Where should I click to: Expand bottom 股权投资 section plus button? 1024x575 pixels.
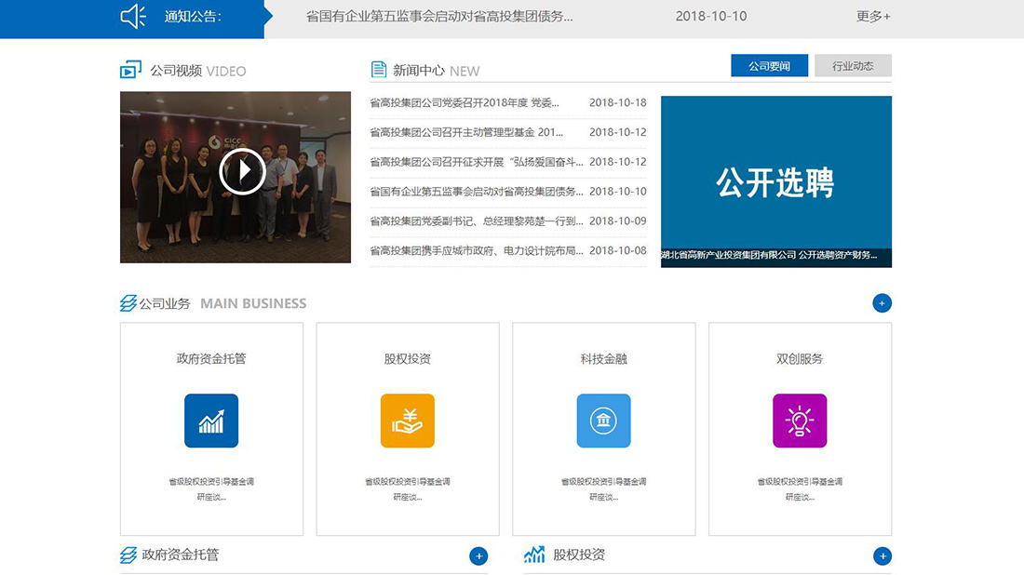tap(883, 556)
